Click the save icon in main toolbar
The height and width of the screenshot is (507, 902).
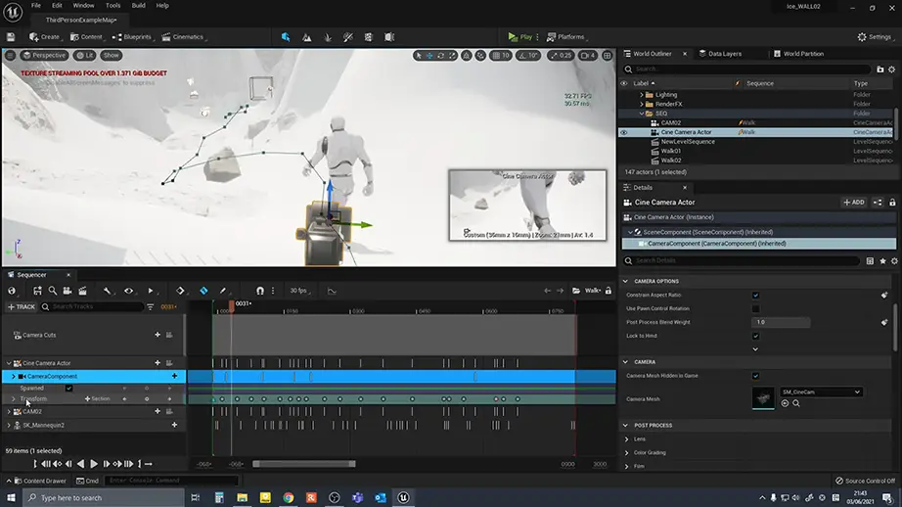tap(11, 37)
